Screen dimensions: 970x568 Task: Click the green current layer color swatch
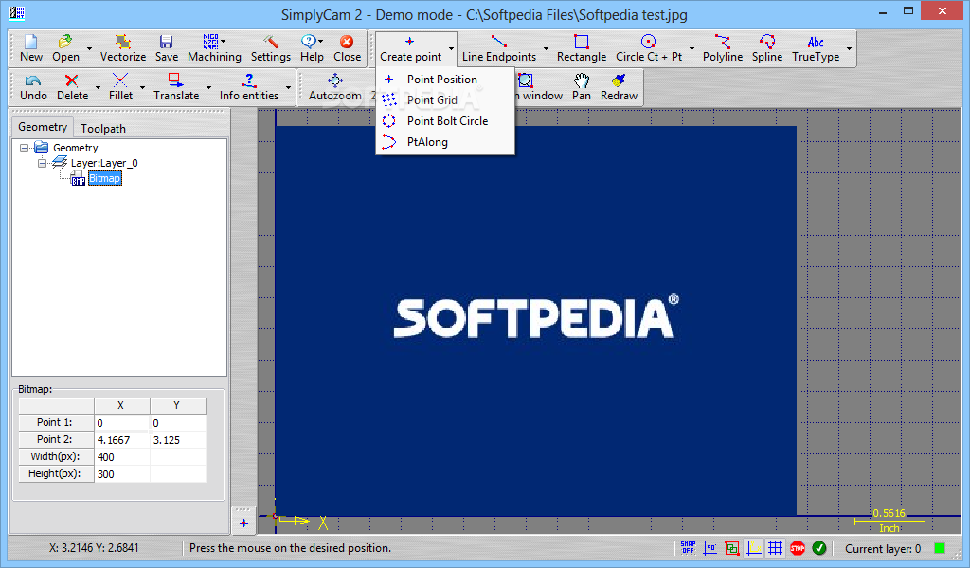pyautogui.click(x=940, y=548)
